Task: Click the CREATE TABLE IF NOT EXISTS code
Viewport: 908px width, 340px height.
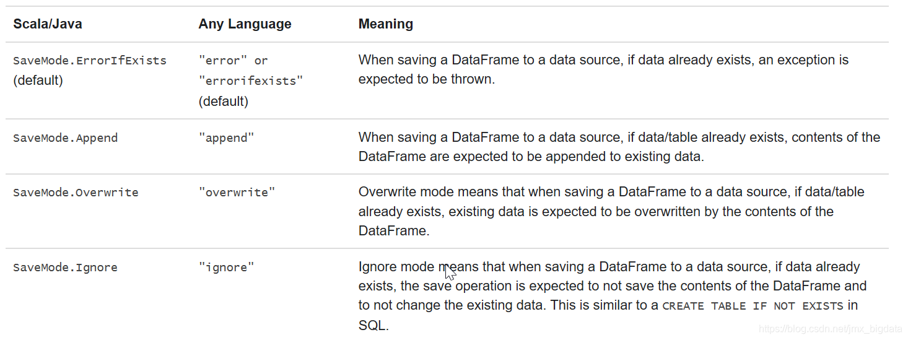Action: (x=753, y=306)
